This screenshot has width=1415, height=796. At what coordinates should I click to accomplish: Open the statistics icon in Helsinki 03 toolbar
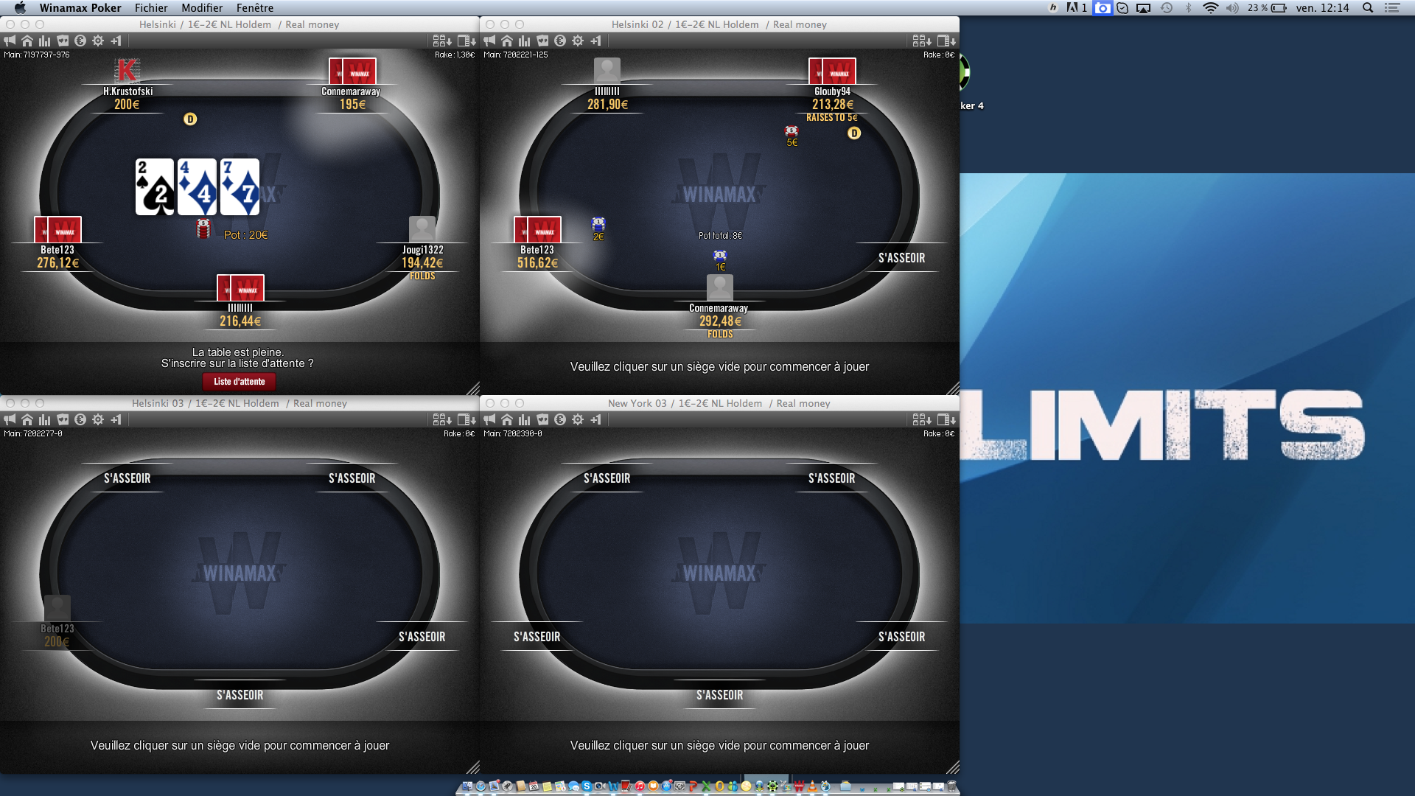pos(45,419)
